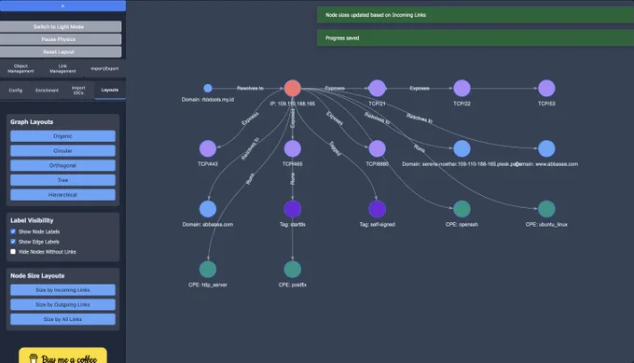Apply the Organic graph layout
This screenshot has height=363, width=634.
(x=62, y=136)
